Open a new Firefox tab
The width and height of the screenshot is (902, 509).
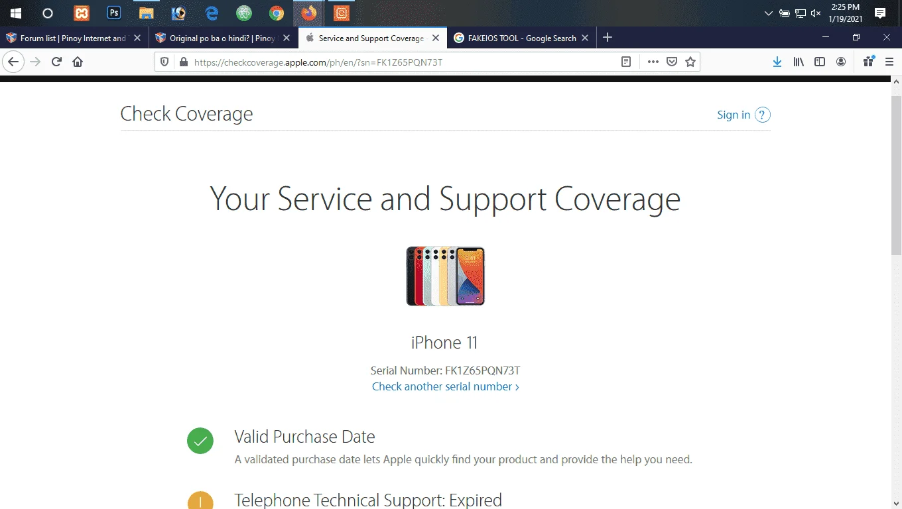pyautogui.click(x=608, y=38)
